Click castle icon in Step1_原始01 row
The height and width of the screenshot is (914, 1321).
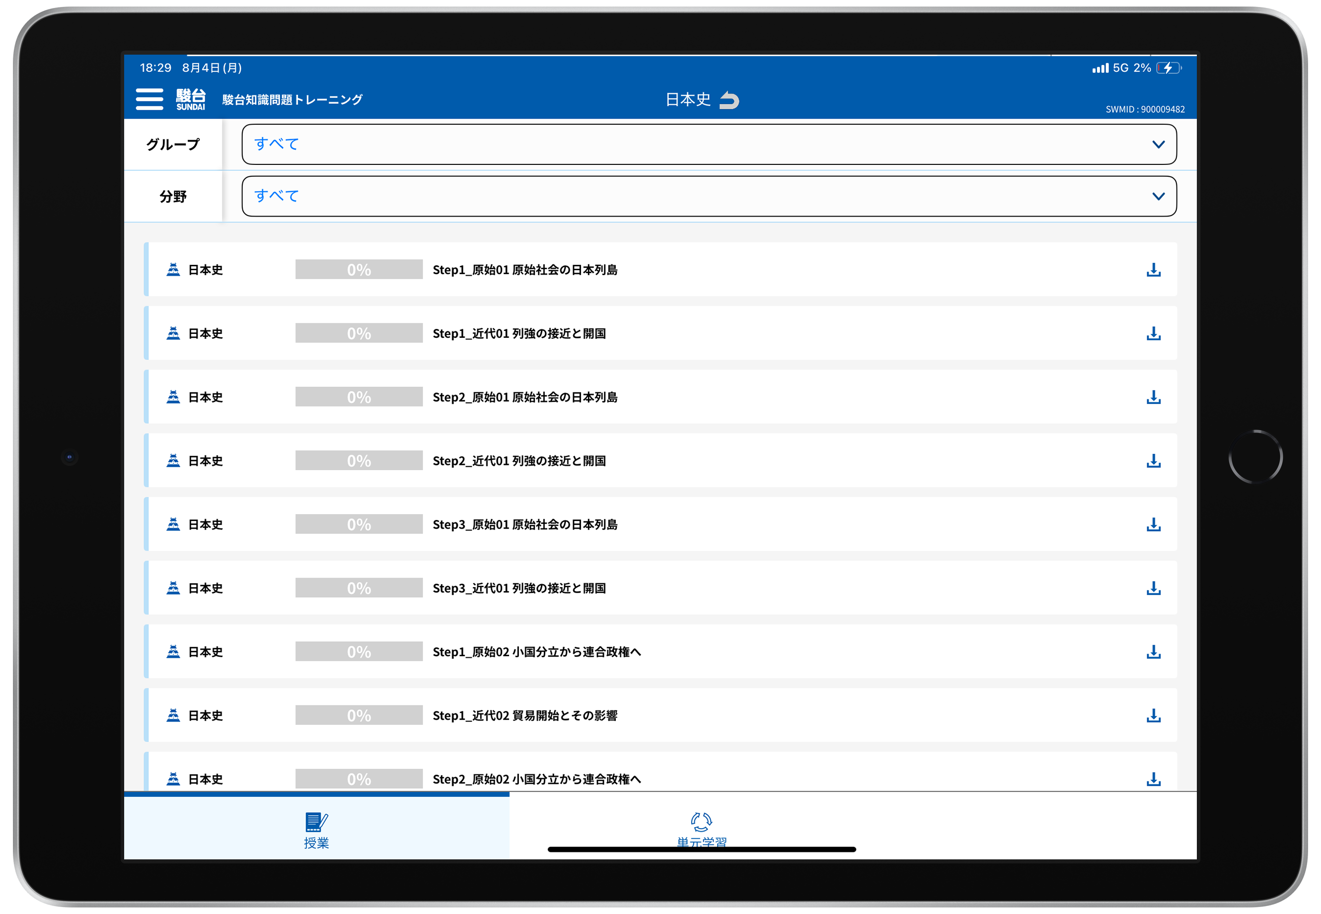click(x=173, y=270)
